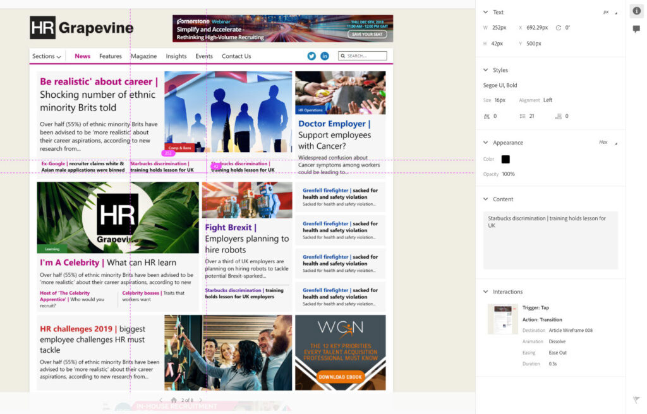Screen dimensions: 647x414
Task: Open the specs info panel icon
Action: click(x=636, y=11)
